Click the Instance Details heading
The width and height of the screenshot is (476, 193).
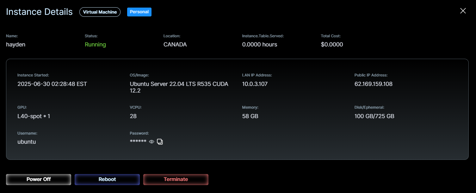[40, 12]
